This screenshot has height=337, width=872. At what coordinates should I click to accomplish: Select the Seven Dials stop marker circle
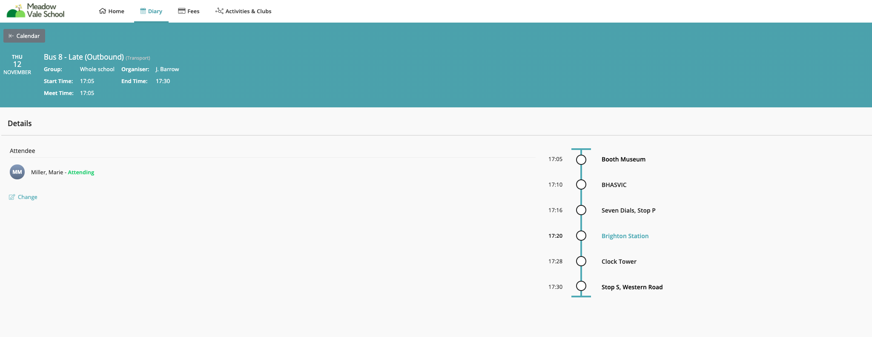581,210
